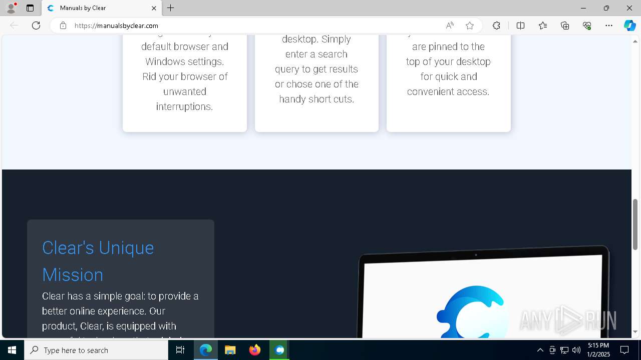This screenshot has height=360, width=641.
Task: Open the Favorites list
Action: 543,25
